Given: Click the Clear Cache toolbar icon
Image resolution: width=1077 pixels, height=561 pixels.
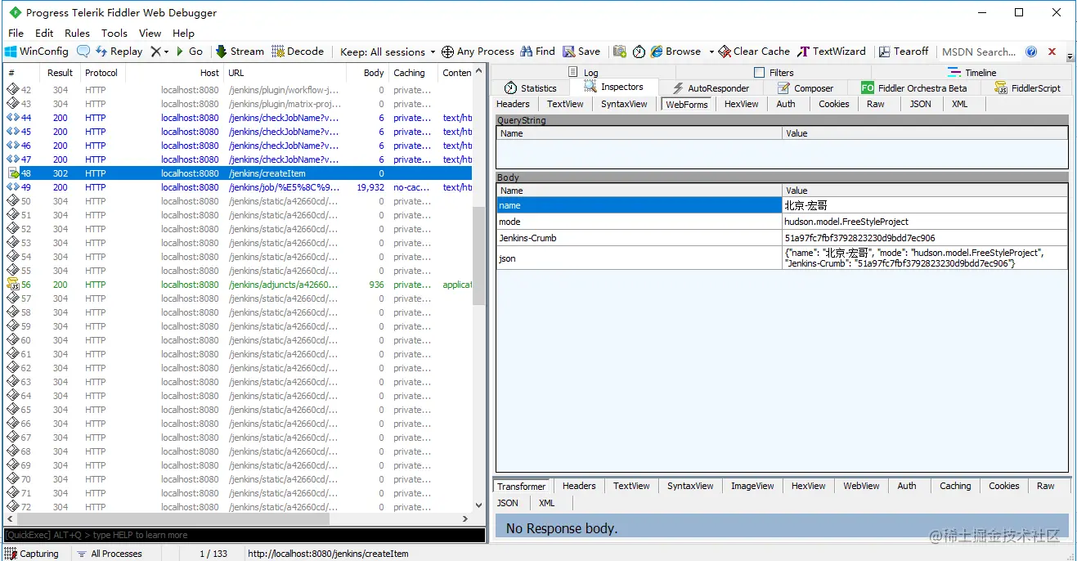Looking at the screenshot, I should tap(754, 51).
